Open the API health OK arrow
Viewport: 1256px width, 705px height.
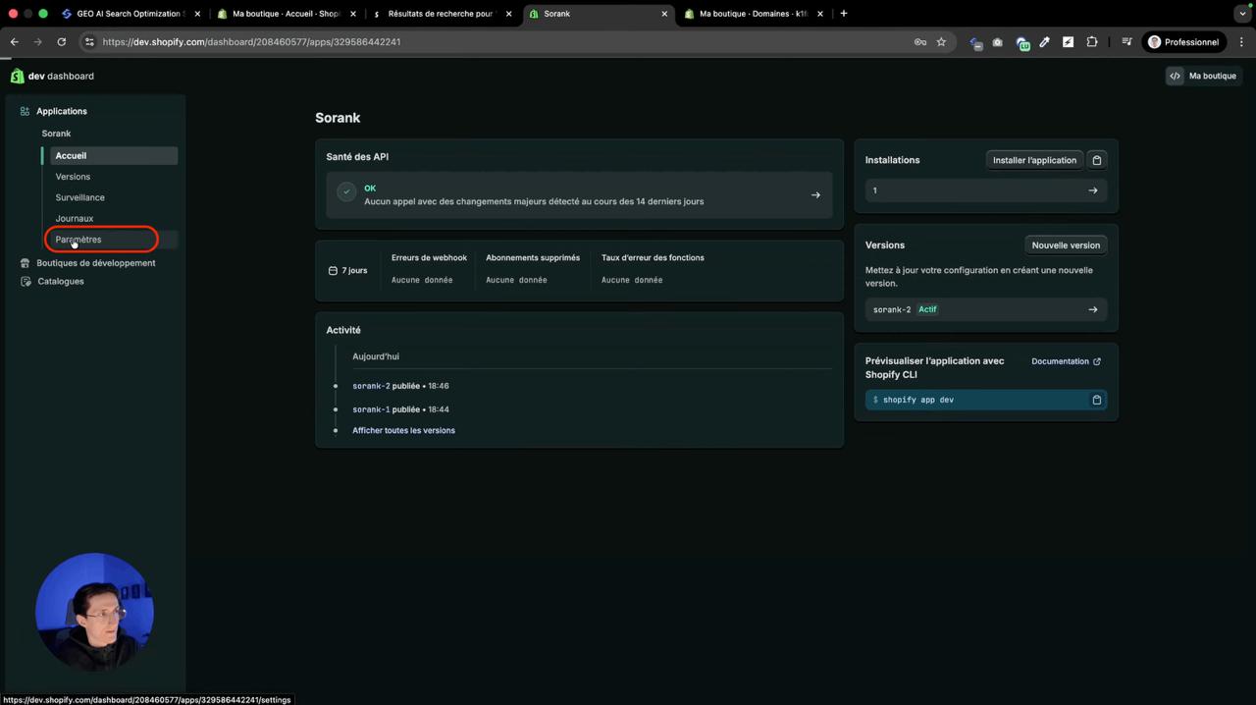click(815, 194)
